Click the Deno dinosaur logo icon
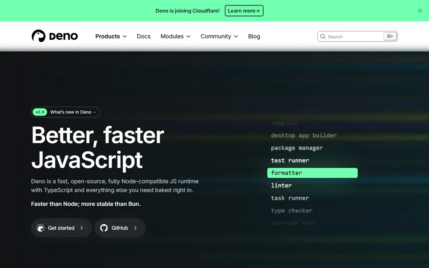The height and width of the screenshot is (268, 429). click(39, 36)
